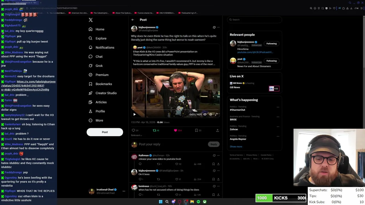Toggle repost on the main post
The width and height of the screenshot is (365, 205).
click(x=155, y=130)
